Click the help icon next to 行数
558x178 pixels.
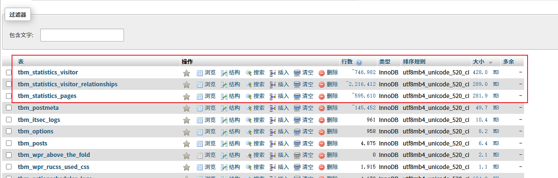point(359,62)
